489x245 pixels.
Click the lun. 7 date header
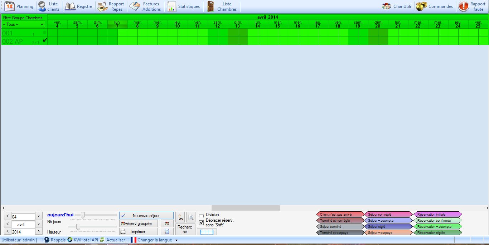117,24
